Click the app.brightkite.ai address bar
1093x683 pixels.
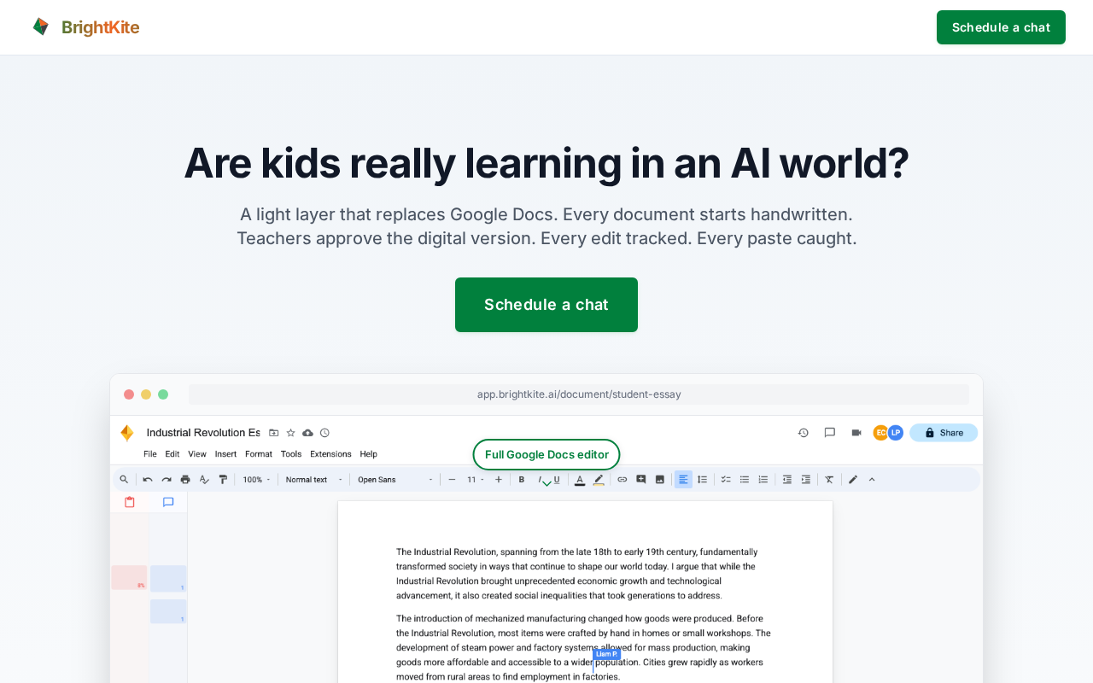click(579, 394)
